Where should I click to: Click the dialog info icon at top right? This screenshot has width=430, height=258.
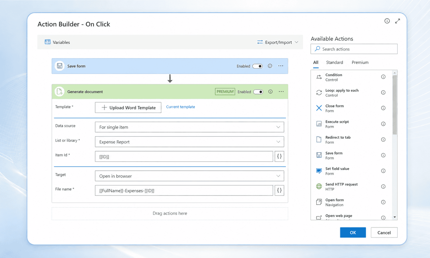click(387, 21)
